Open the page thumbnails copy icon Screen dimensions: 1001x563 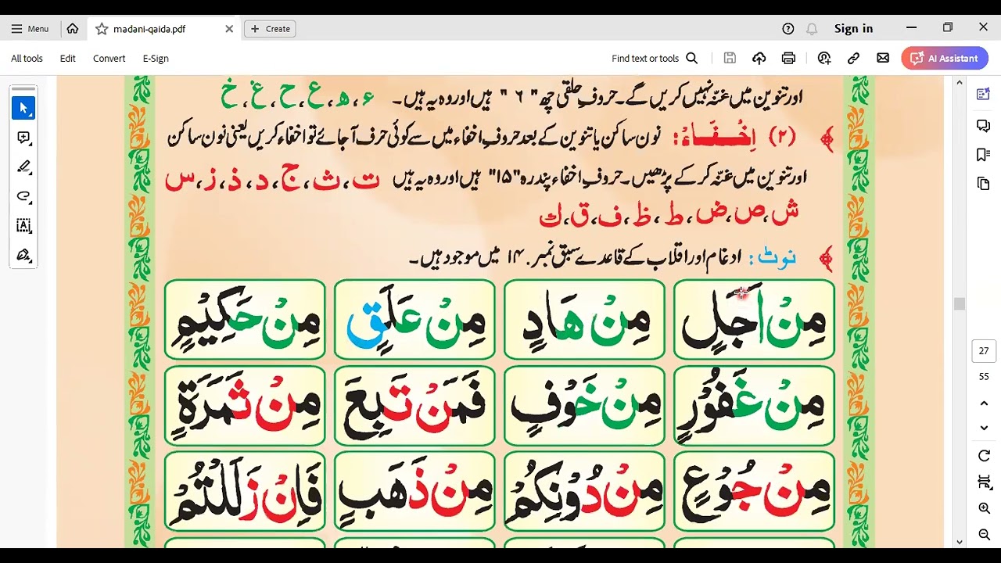coord(984,184)
